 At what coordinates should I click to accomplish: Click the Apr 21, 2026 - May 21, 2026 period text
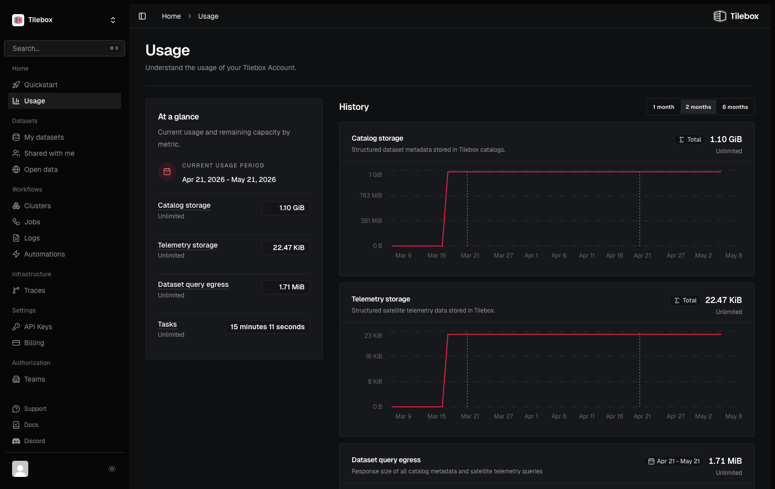(x=229, y=179)
